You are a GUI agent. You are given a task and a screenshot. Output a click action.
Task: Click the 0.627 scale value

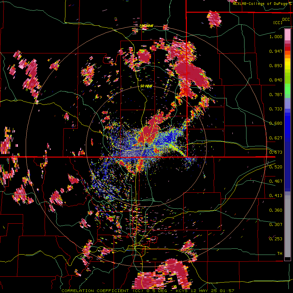(276, 138)
